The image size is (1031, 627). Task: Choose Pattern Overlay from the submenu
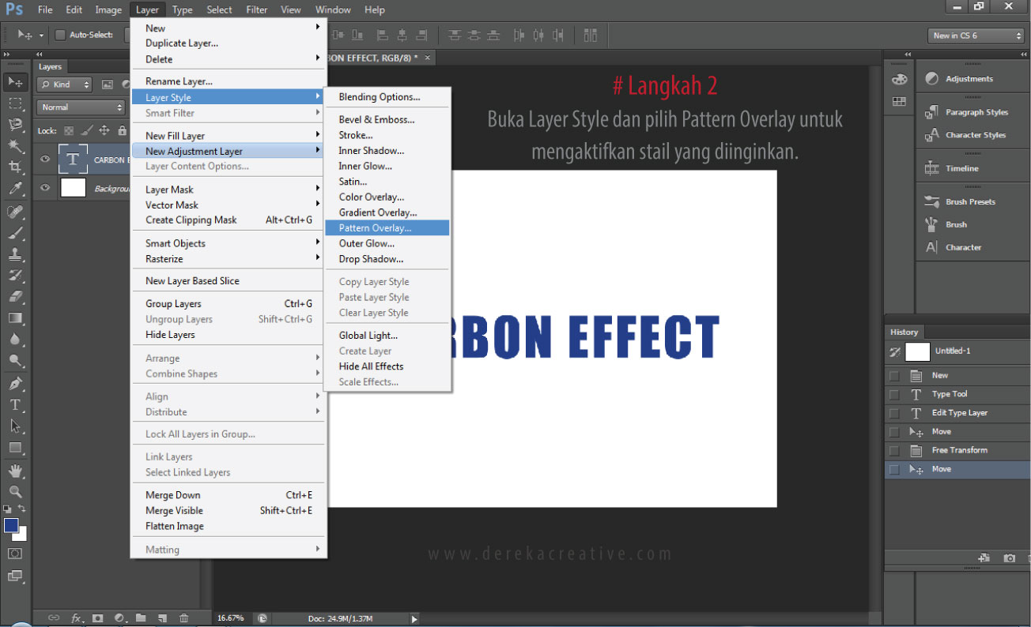tap(375, 228)
